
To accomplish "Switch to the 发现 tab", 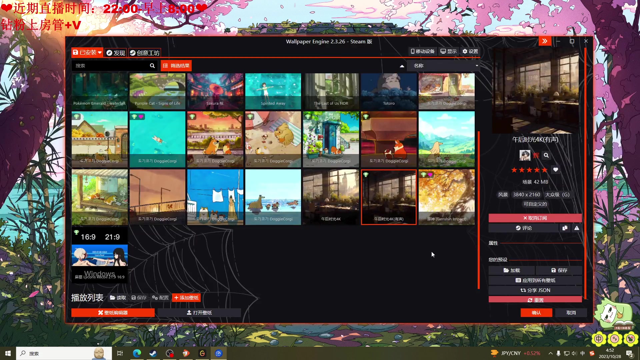I will click(116, 53).
